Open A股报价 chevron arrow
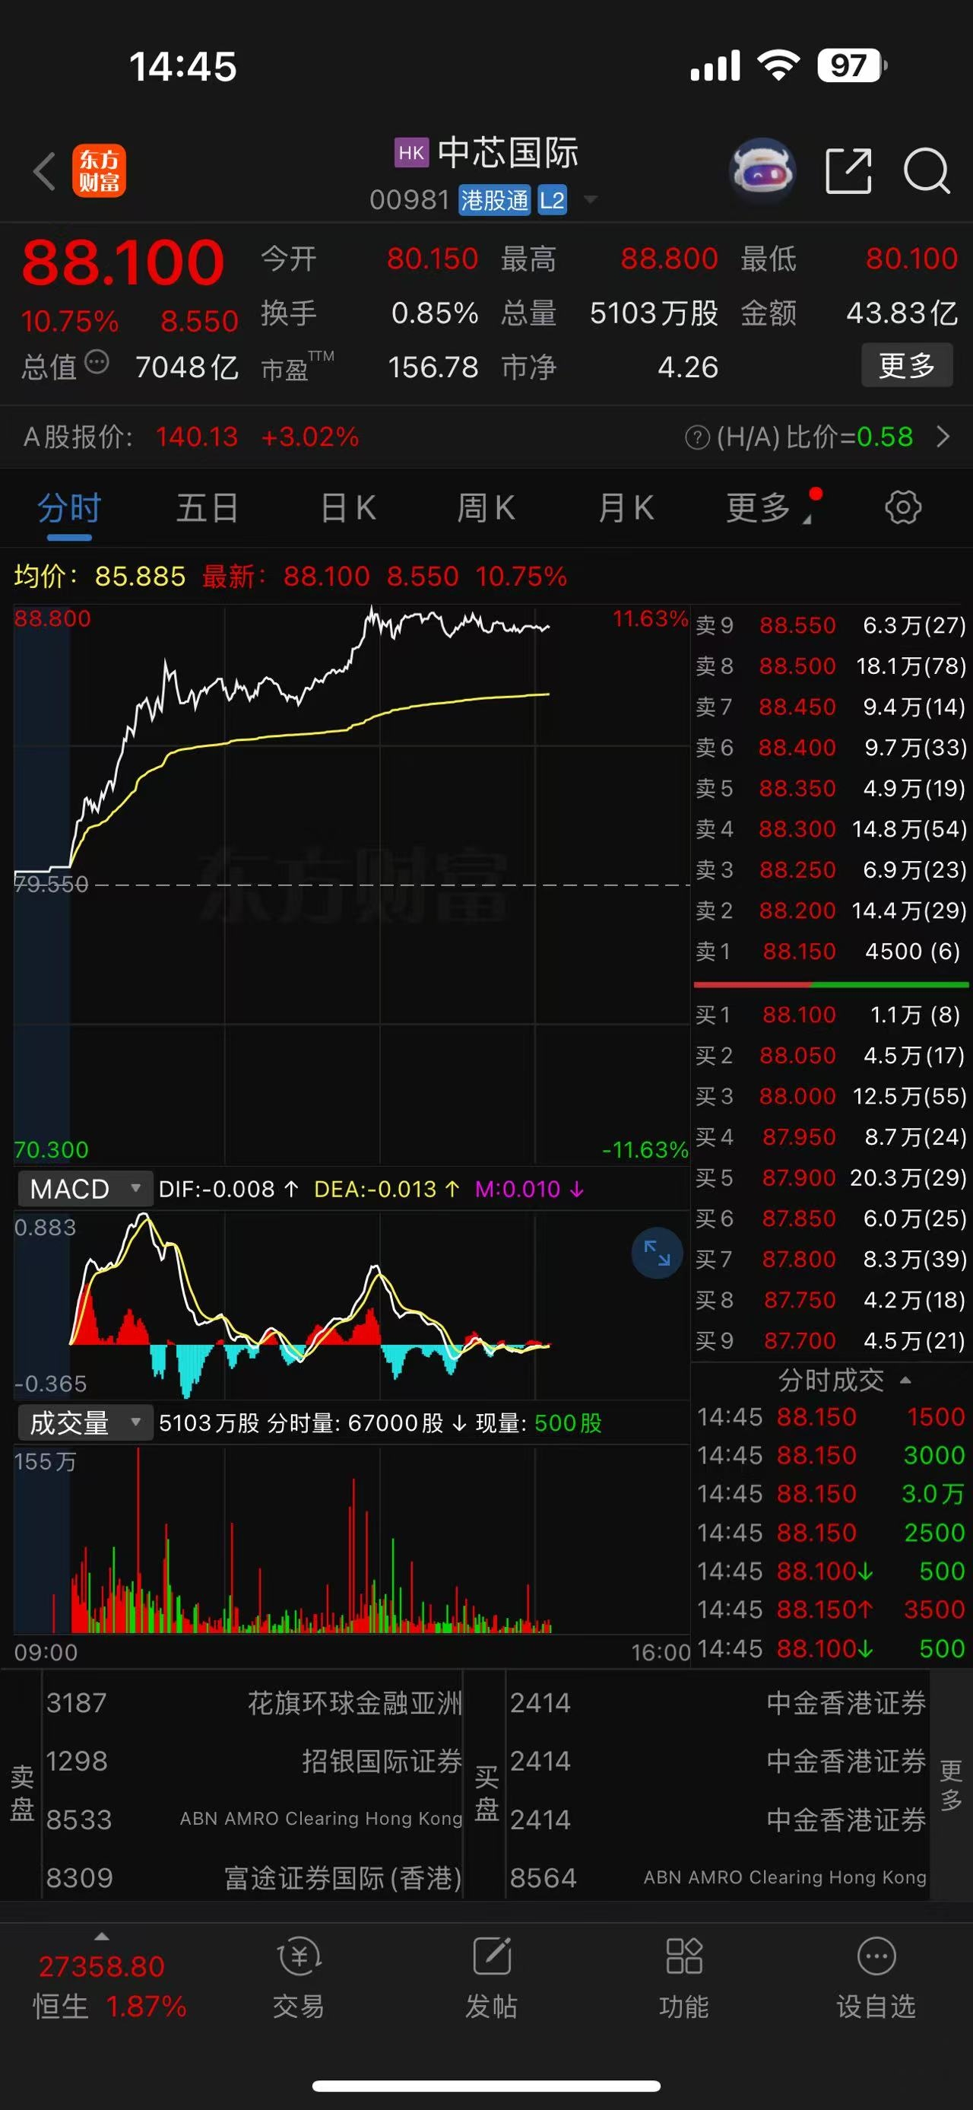 tap(943, 437)
